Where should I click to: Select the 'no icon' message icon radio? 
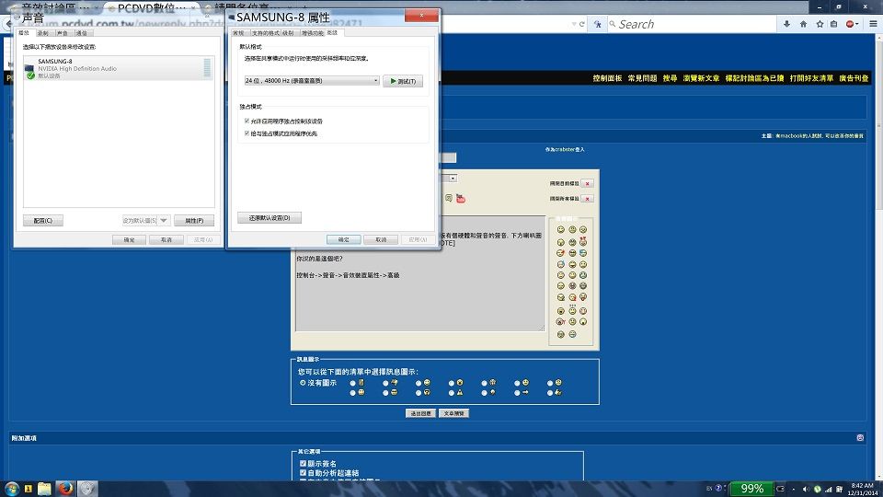(303, 383)
